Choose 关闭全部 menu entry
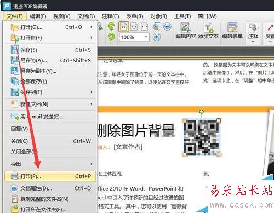Viewport: 274px width, 213px height. pyautogui.click(x=50, y=152)
